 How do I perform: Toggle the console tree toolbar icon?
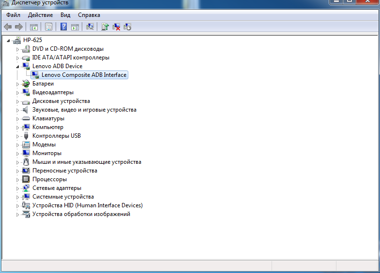click(x=34, y=27)
